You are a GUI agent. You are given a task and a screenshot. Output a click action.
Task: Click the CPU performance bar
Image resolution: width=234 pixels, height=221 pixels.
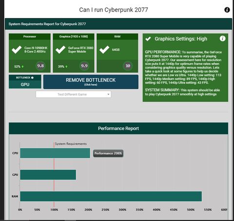(55, 153)
